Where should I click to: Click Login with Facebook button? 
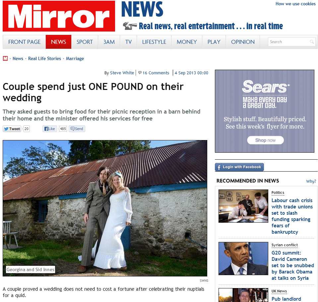239,167
